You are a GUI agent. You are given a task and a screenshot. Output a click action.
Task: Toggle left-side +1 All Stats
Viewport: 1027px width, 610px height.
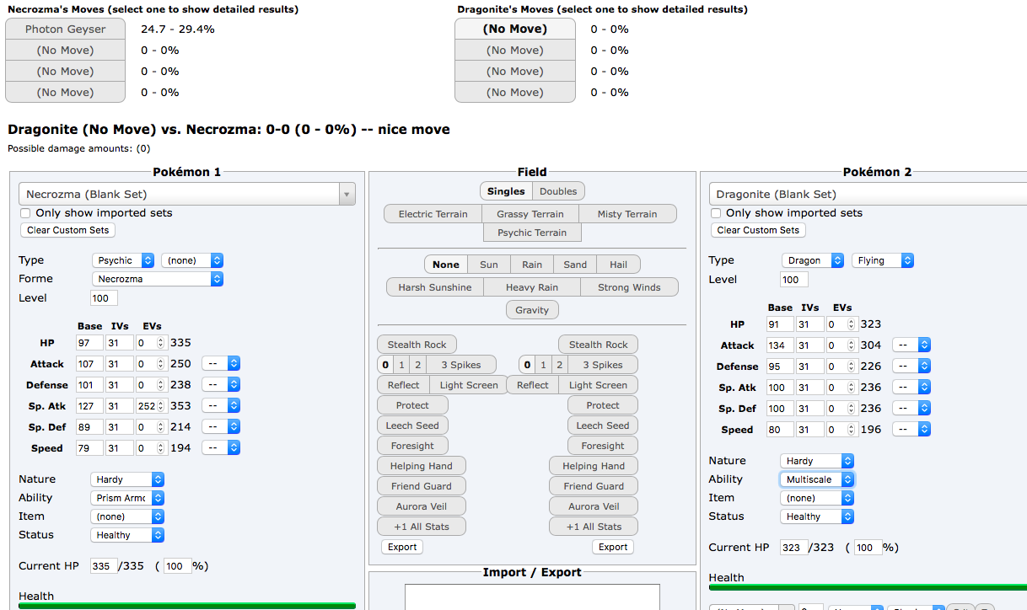(421, 527)
